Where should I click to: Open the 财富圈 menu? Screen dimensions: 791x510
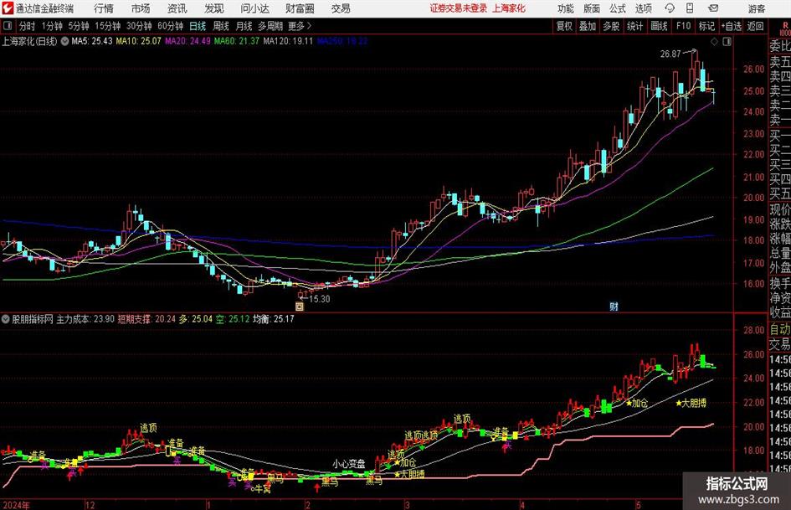coord(300,8)
